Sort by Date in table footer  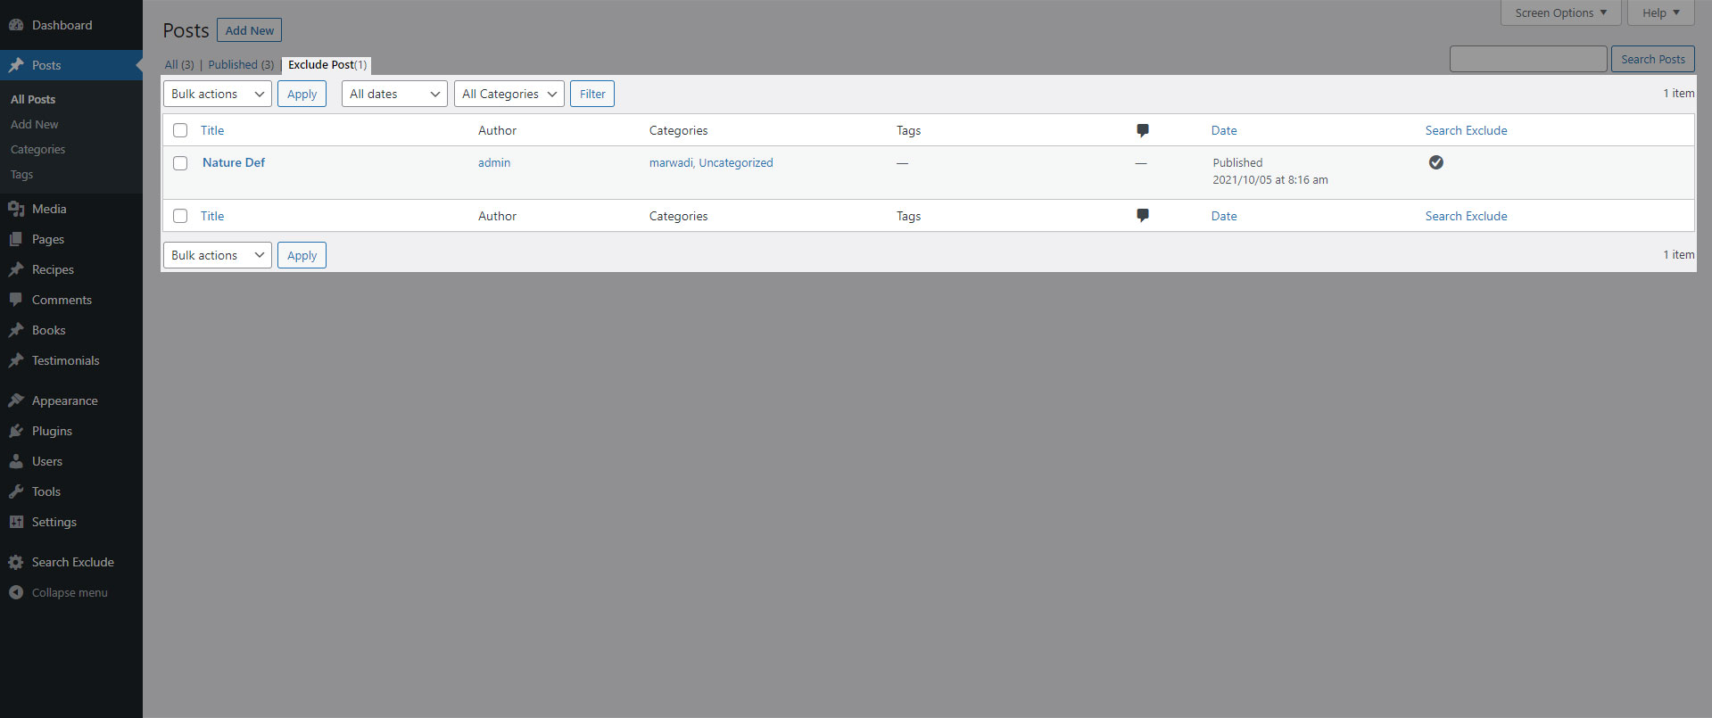[1224, 216]
